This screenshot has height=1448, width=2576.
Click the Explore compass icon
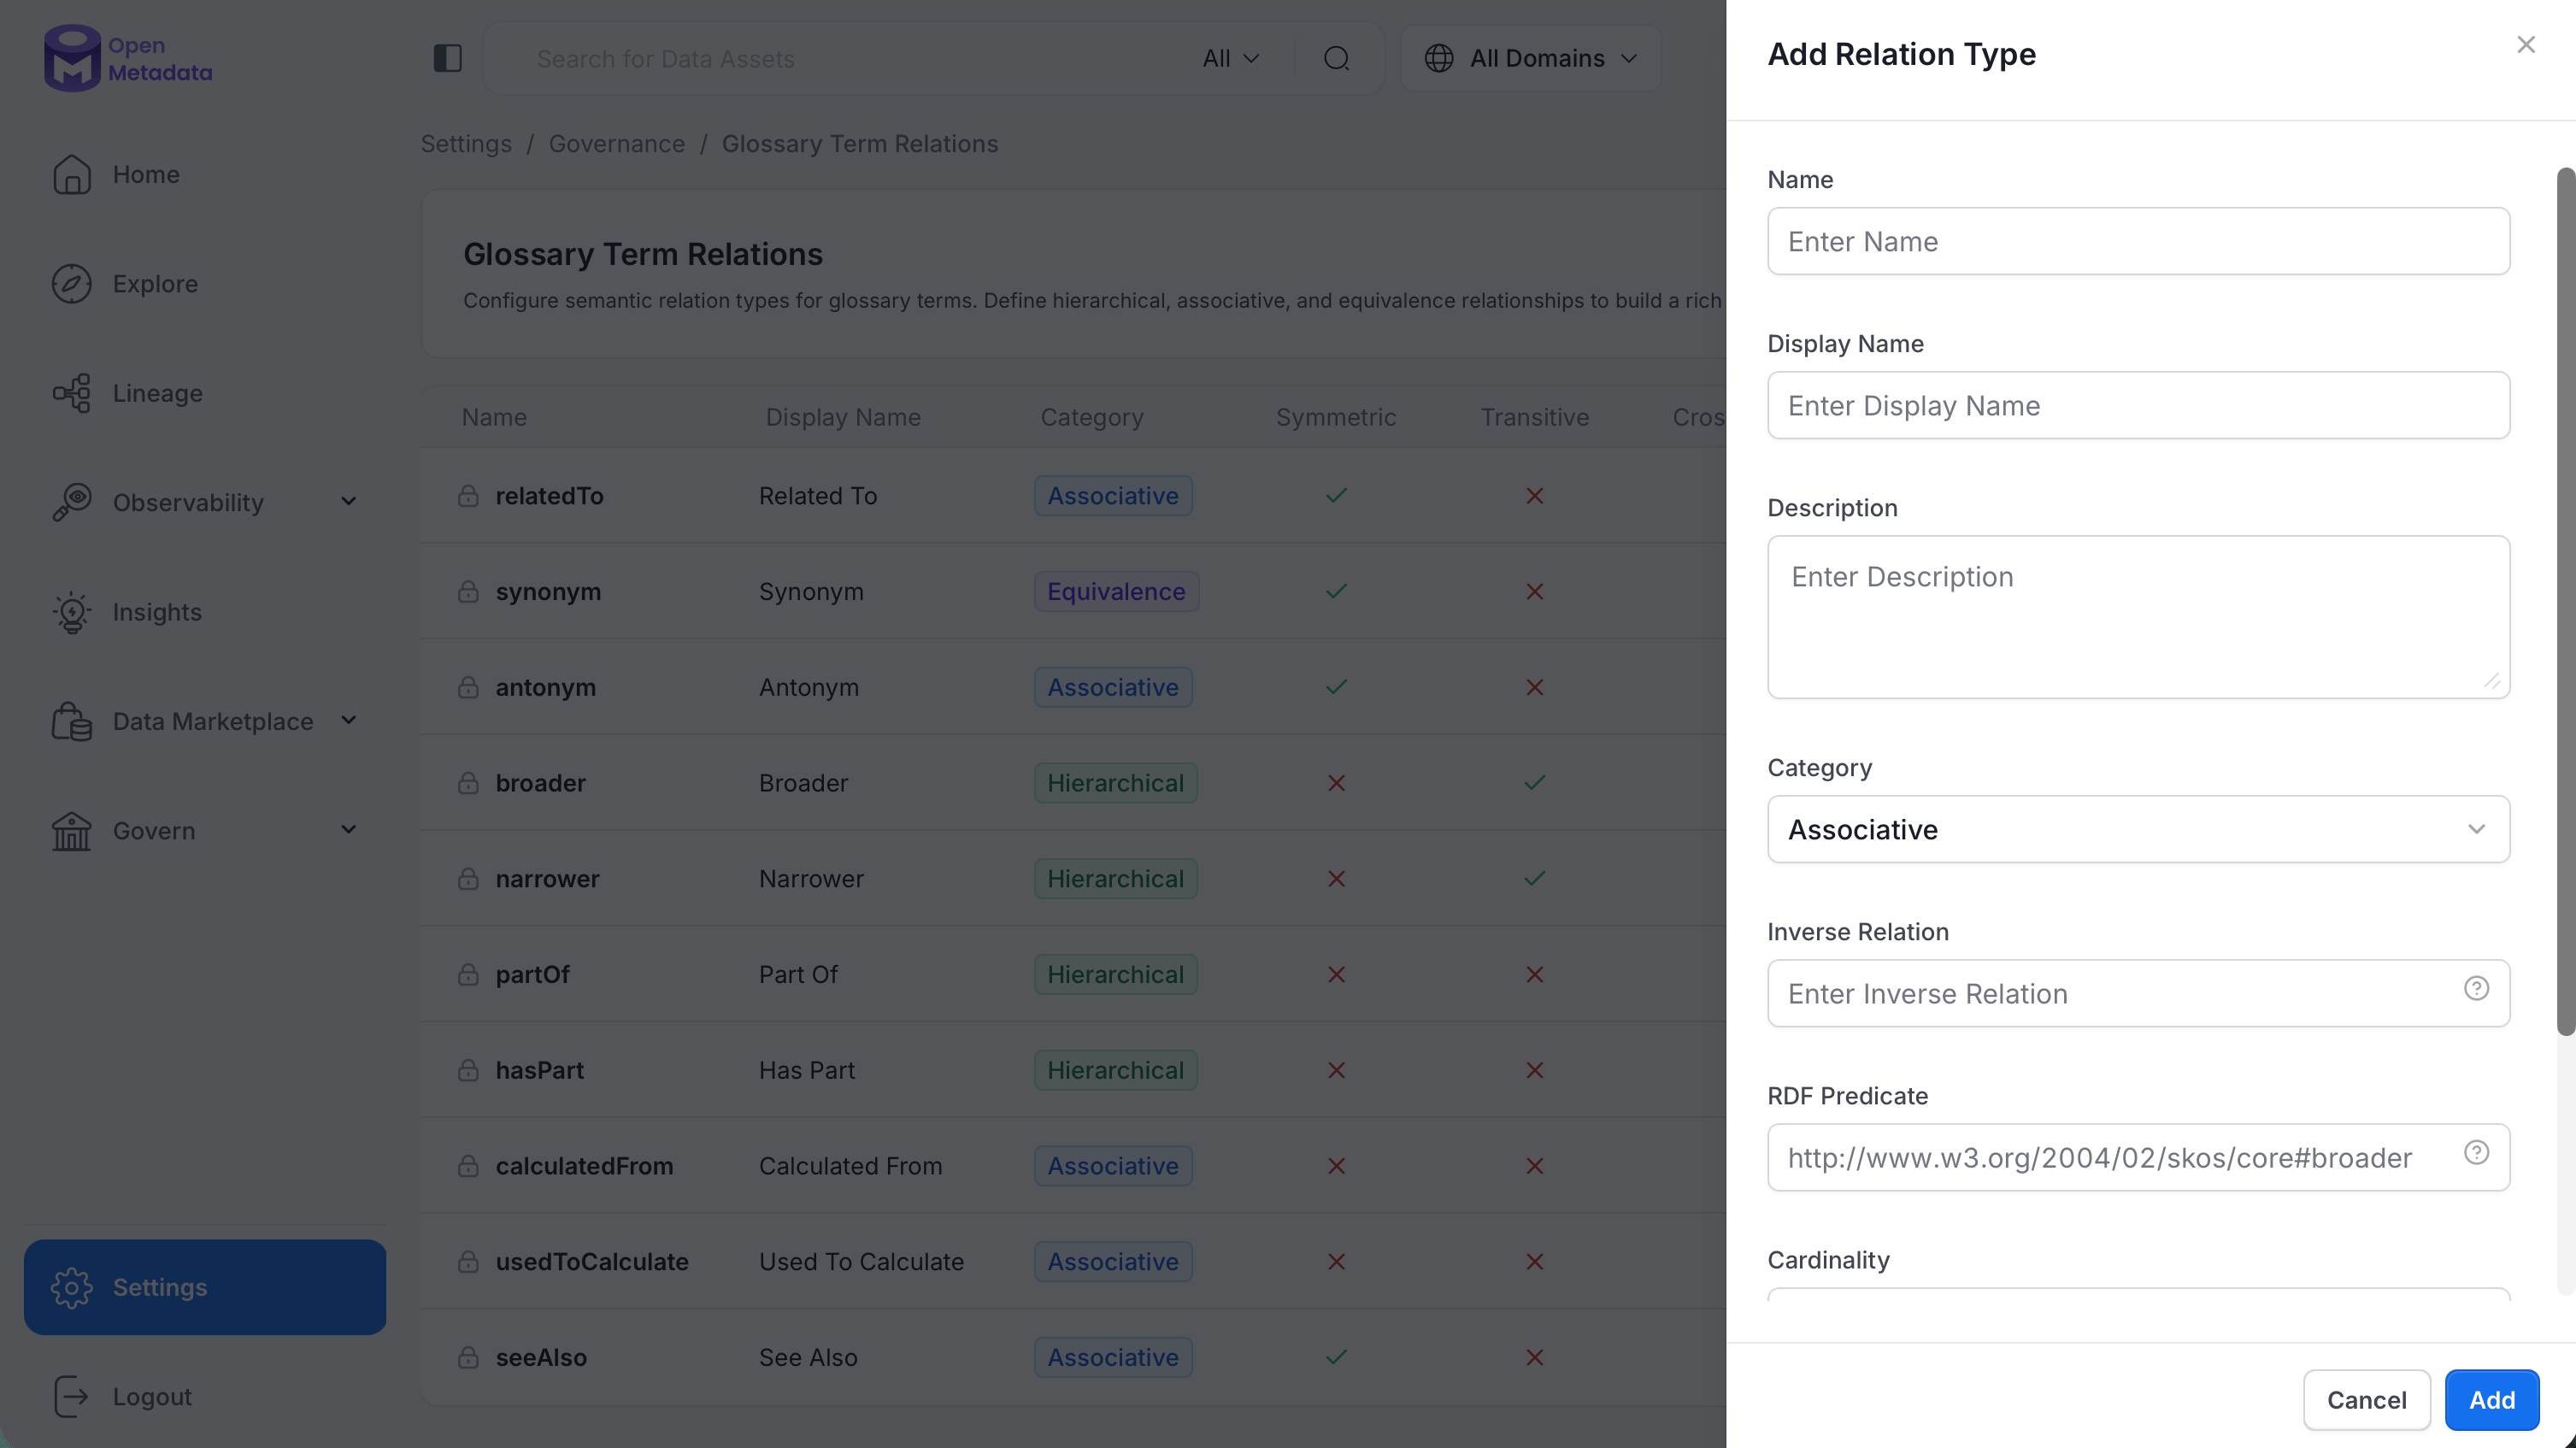pos(72,284)
